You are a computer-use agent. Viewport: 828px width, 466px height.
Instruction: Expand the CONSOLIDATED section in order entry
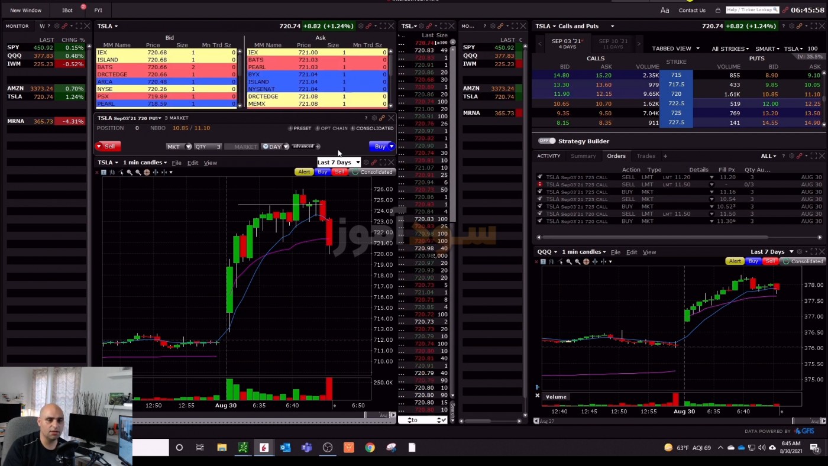[372, 128]
